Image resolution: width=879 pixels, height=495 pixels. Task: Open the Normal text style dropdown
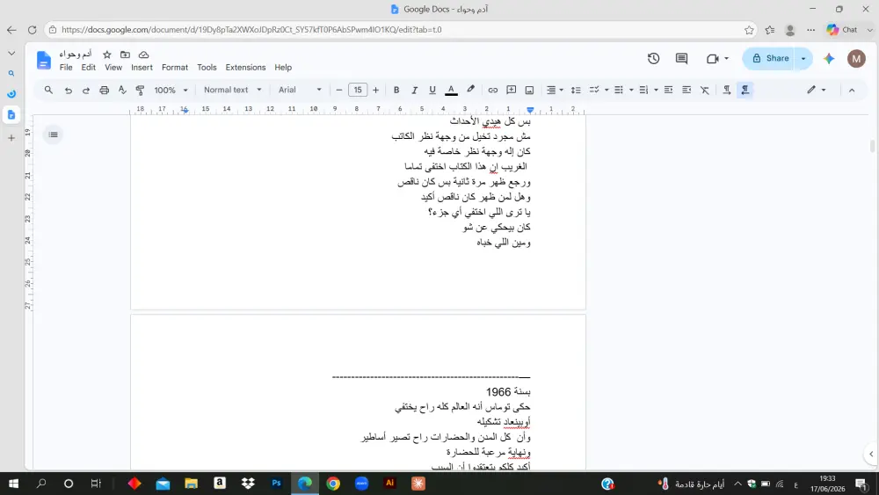click(233, 90)
